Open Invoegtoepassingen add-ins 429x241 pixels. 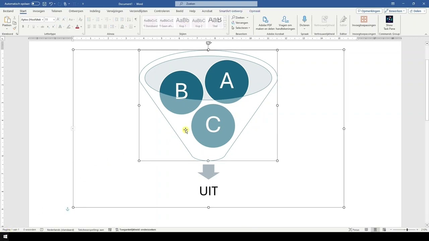tap(364, 21)
